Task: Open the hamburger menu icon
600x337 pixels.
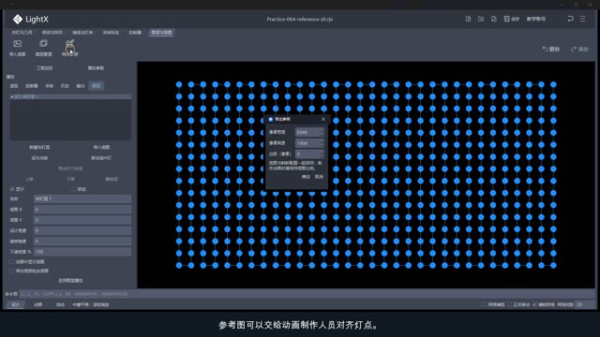Action: tap(583, 19)
